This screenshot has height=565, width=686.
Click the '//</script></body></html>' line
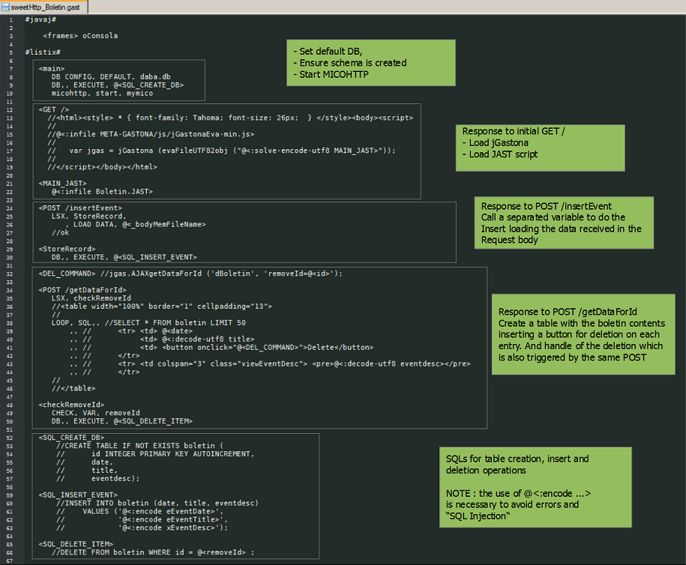[x=103, y=167]
